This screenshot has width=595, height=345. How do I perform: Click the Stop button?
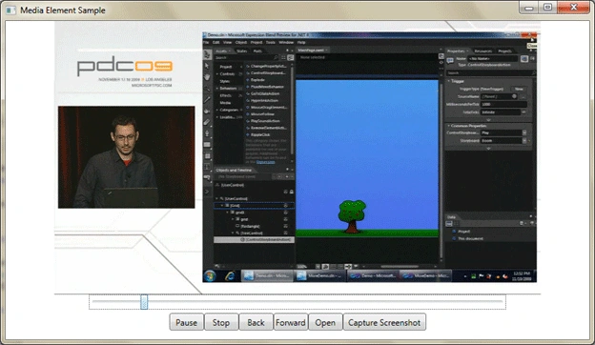tap(221, 322)
